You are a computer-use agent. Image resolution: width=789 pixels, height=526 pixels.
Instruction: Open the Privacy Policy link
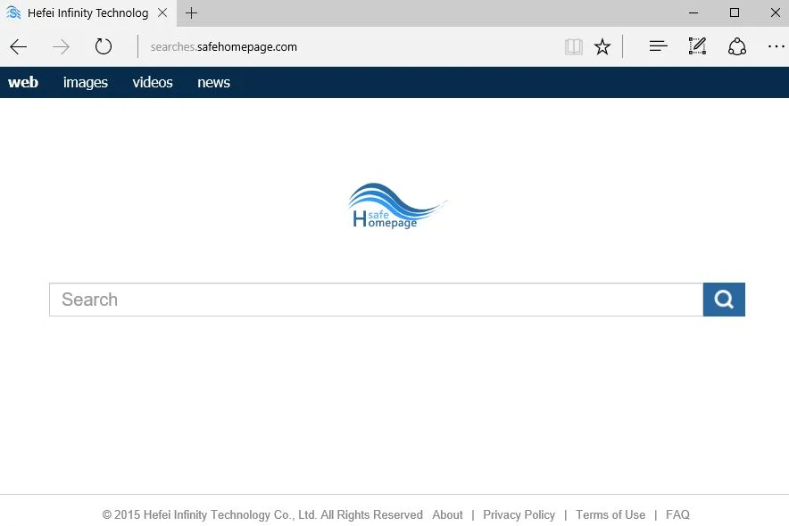519,514
